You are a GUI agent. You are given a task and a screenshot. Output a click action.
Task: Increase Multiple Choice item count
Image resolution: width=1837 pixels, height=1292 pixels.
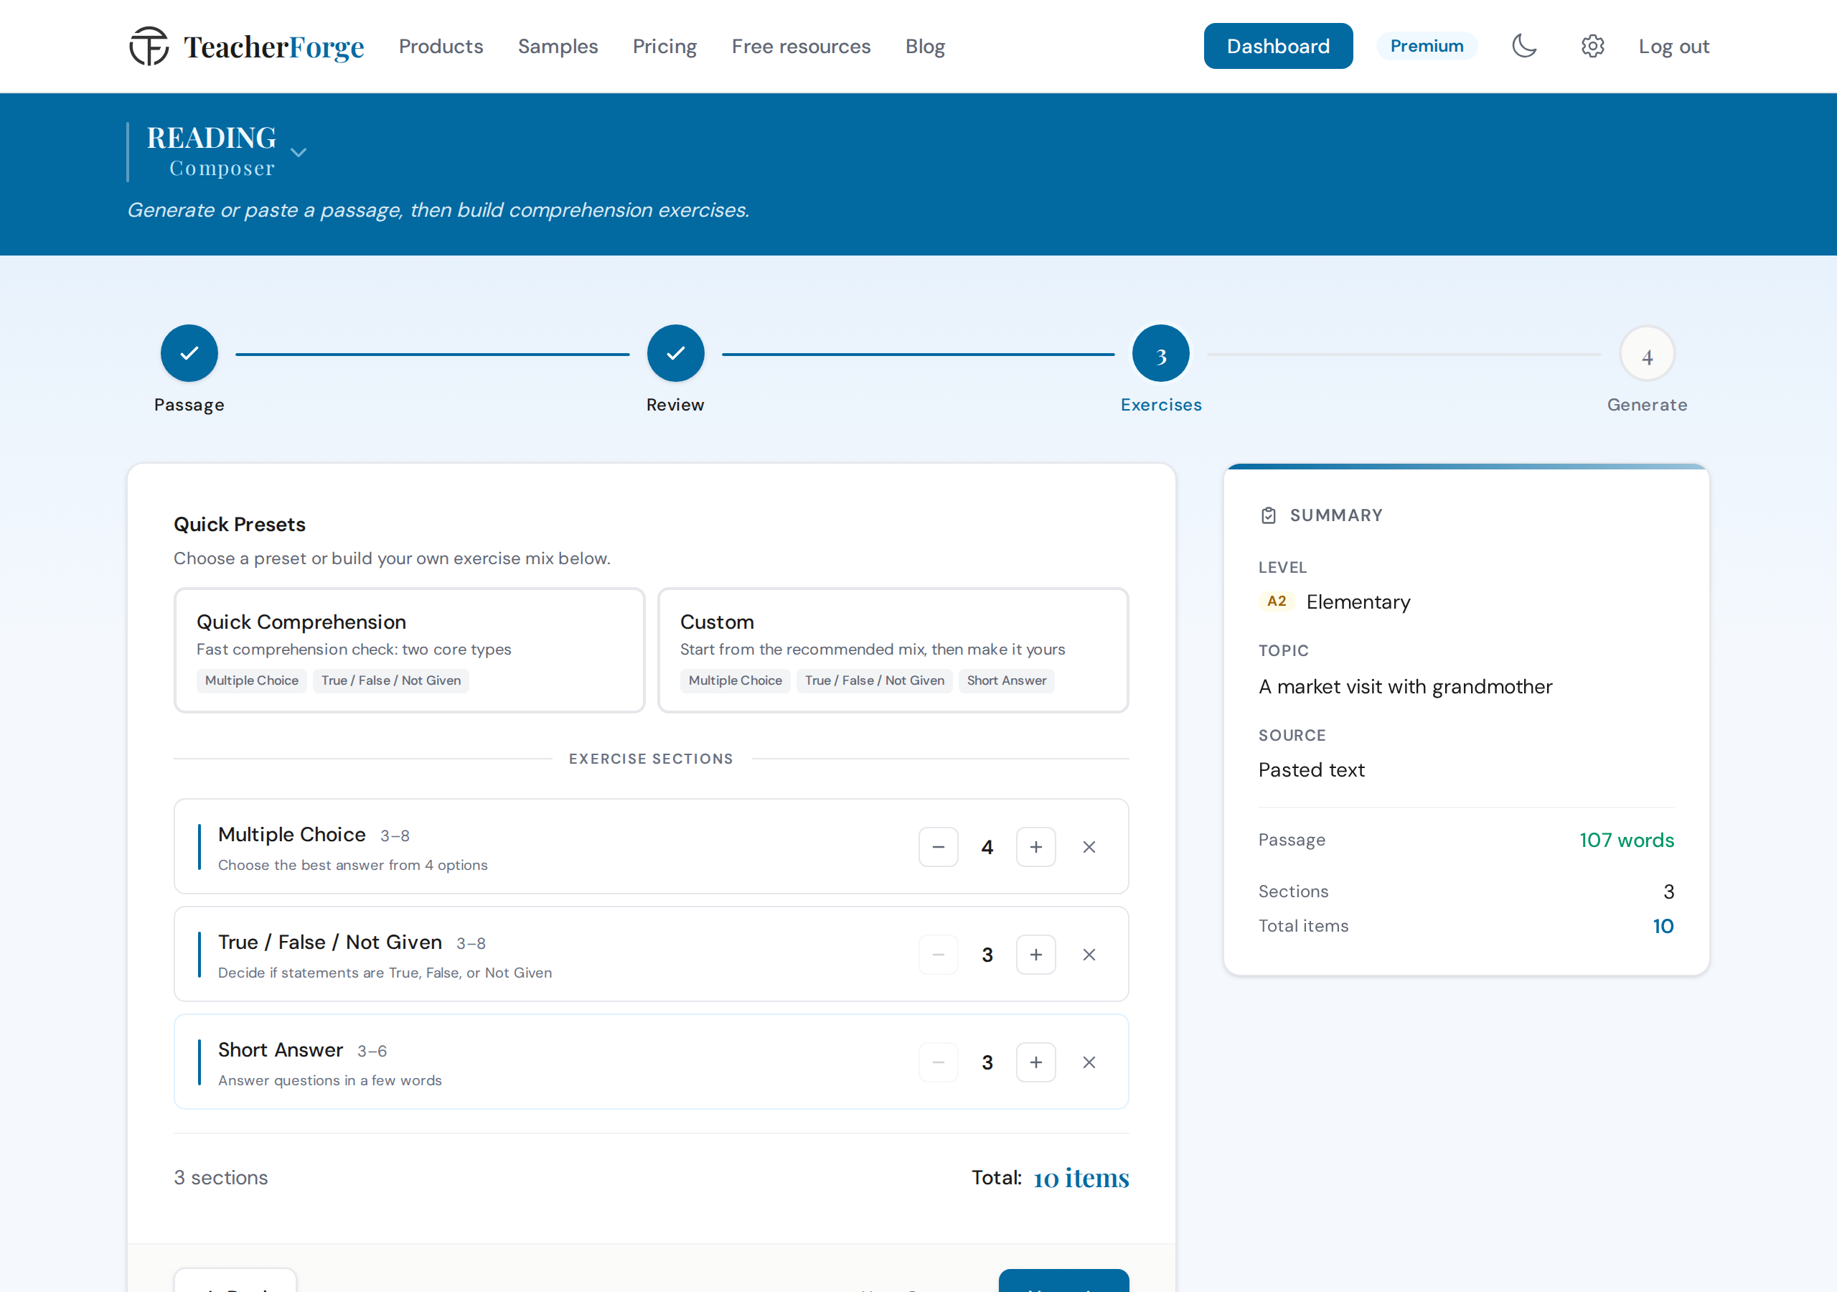pyautogui.click(x=1035, y=847)
